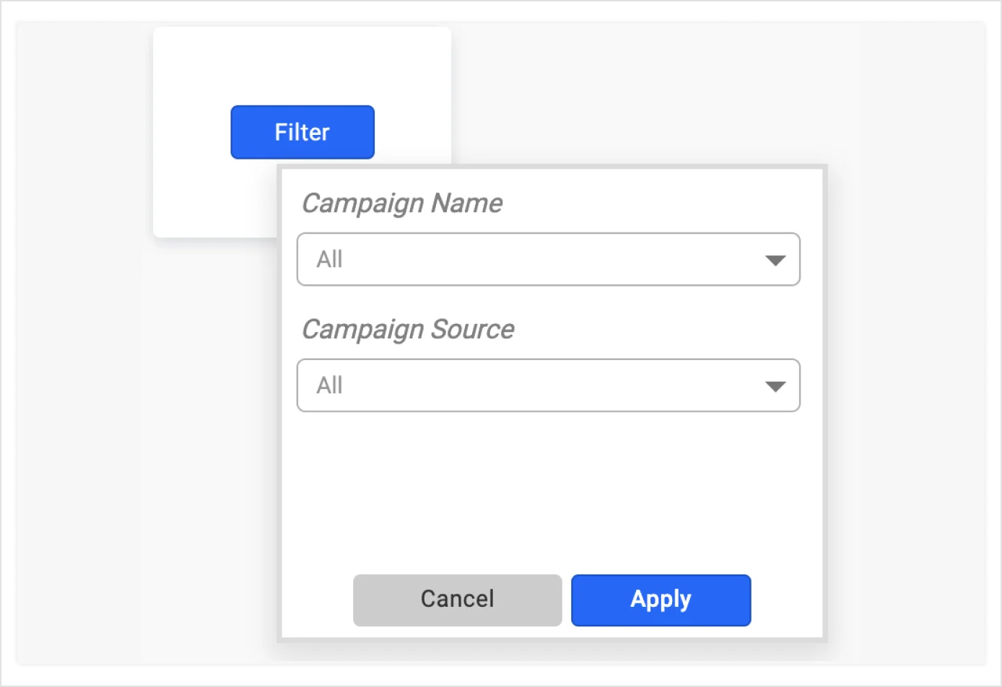The width and height of the screenshot is (1002, 687).
Task: Open the Campaign Name combo box
Action: click(x=549, y=259)
